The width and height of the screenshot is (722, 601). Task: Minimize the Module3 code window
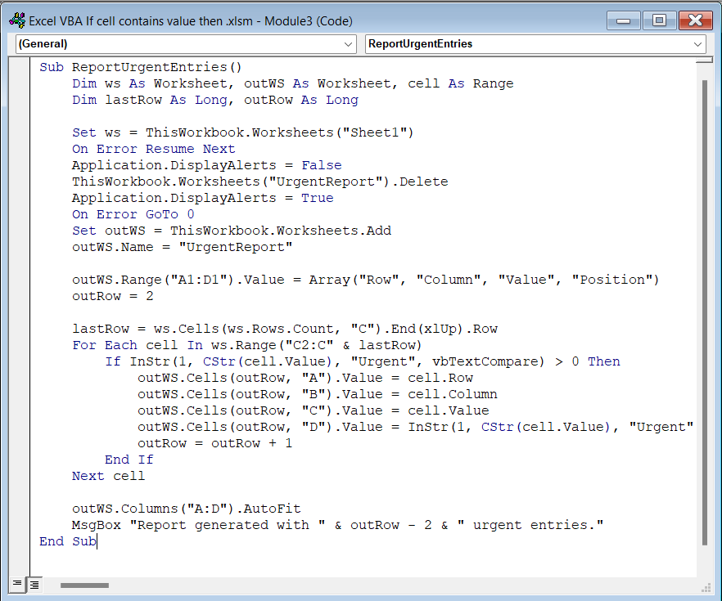pyautogui.click(x=623, y=20)
